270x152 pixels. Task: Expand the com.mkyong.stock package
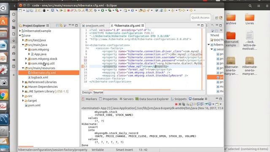26,59
